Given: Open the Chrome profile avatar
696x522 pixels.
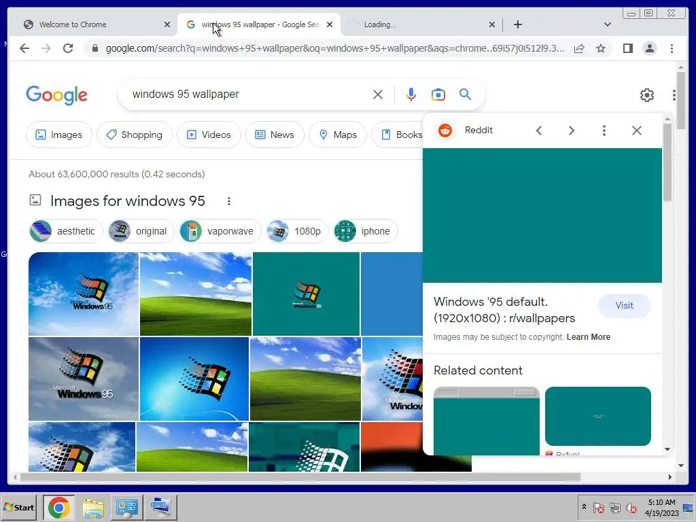Looking at the screenshot, I should point(649,48).
